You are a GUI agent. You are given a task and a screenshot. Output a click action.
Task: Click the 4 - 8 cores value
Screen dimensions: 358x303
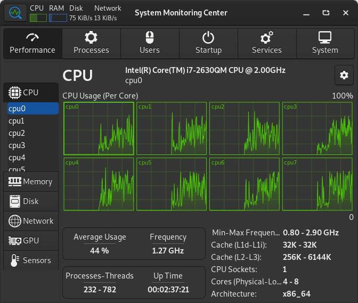click(291, 282)
